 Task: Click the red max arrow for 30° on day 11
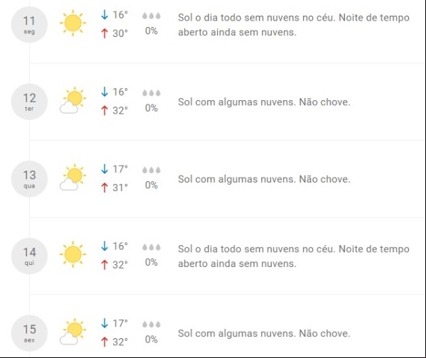104,33
